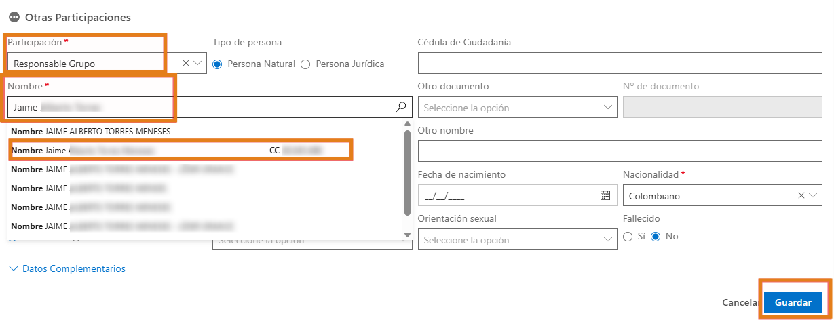Click the name list scroll-down arrow

click(x=407, y=235)
